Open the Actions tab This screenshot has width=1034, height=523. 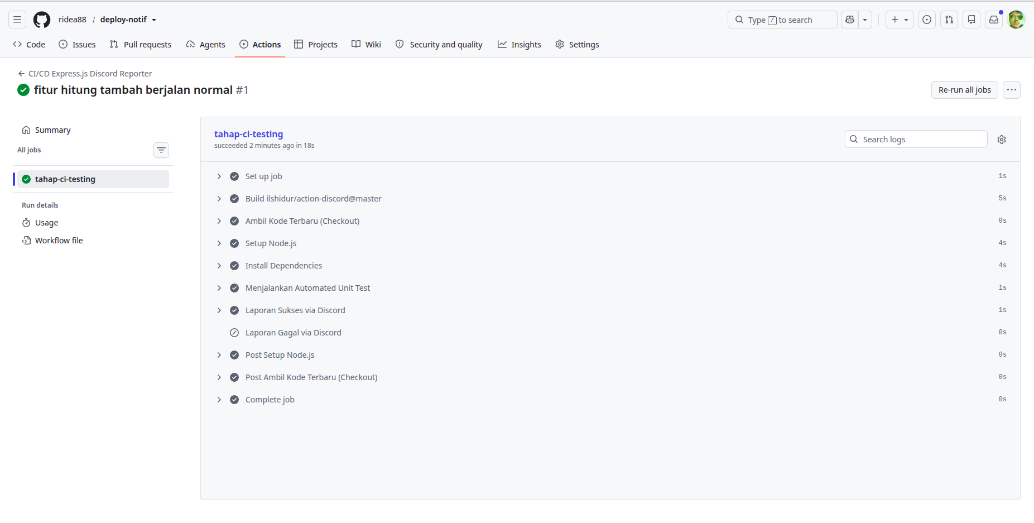click(260, 45)
